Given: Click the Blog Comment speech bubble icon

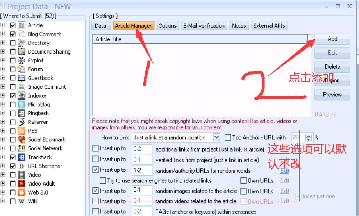Looking at the screenshot, I should pos(22,34).
